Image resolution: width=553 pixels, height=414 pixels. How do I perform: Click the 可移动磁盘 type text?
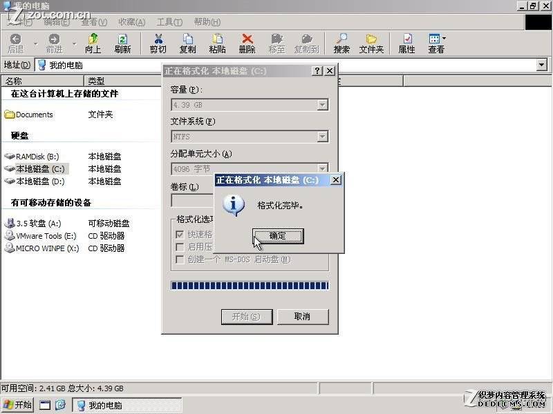coord(109,223)
